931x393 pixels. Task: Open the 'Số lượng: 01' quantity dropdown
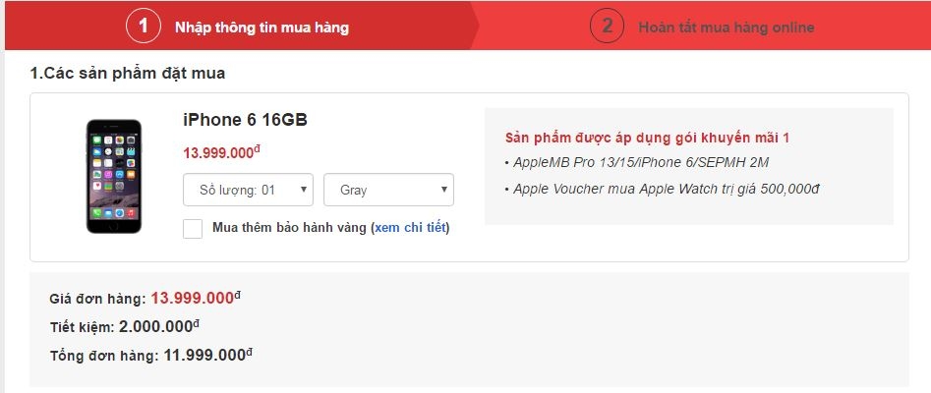(248, 190)
